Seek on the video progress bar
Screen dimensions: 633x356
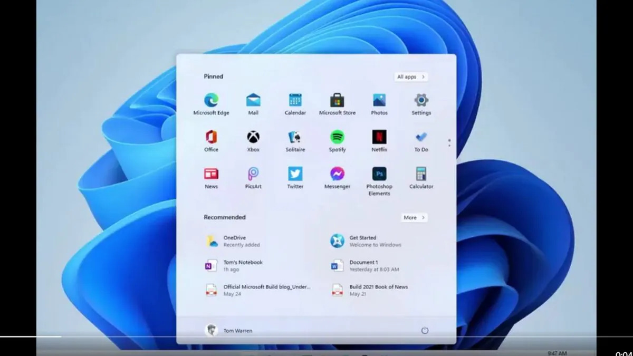coord(316,336)
